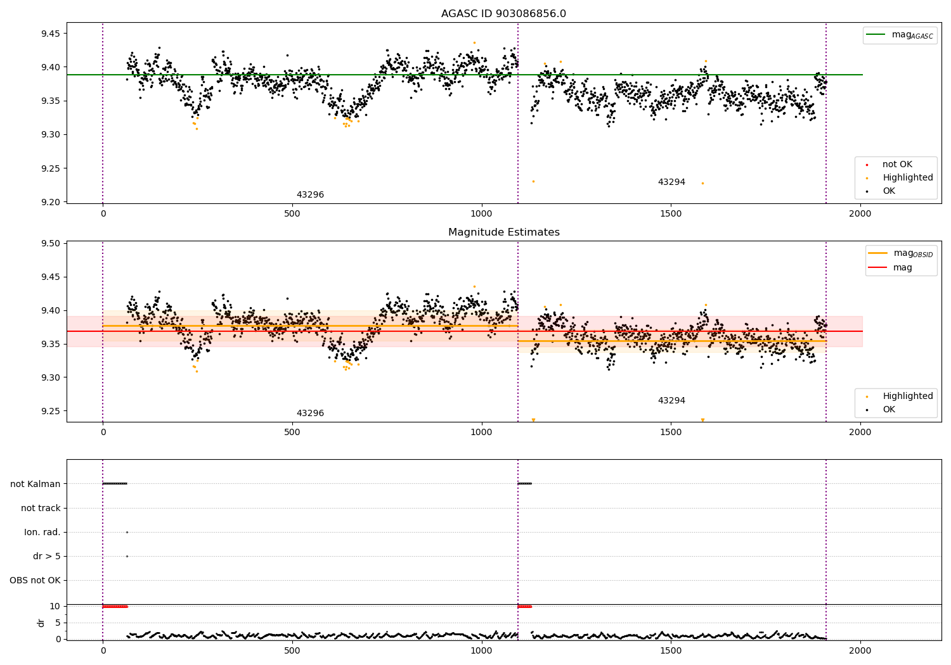Viewport: 951px width, 665px height.
Task: Select the 'OBS not OK' axis label
Action: point(35,580)
